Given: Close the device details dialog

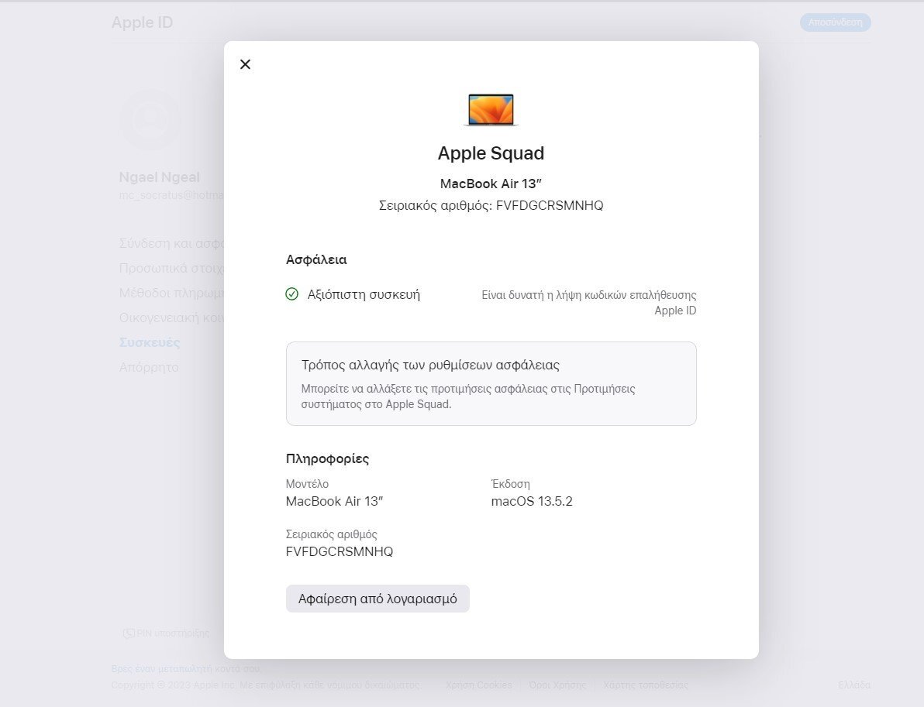Looking at the screenshot, I should tap(245, 64).
